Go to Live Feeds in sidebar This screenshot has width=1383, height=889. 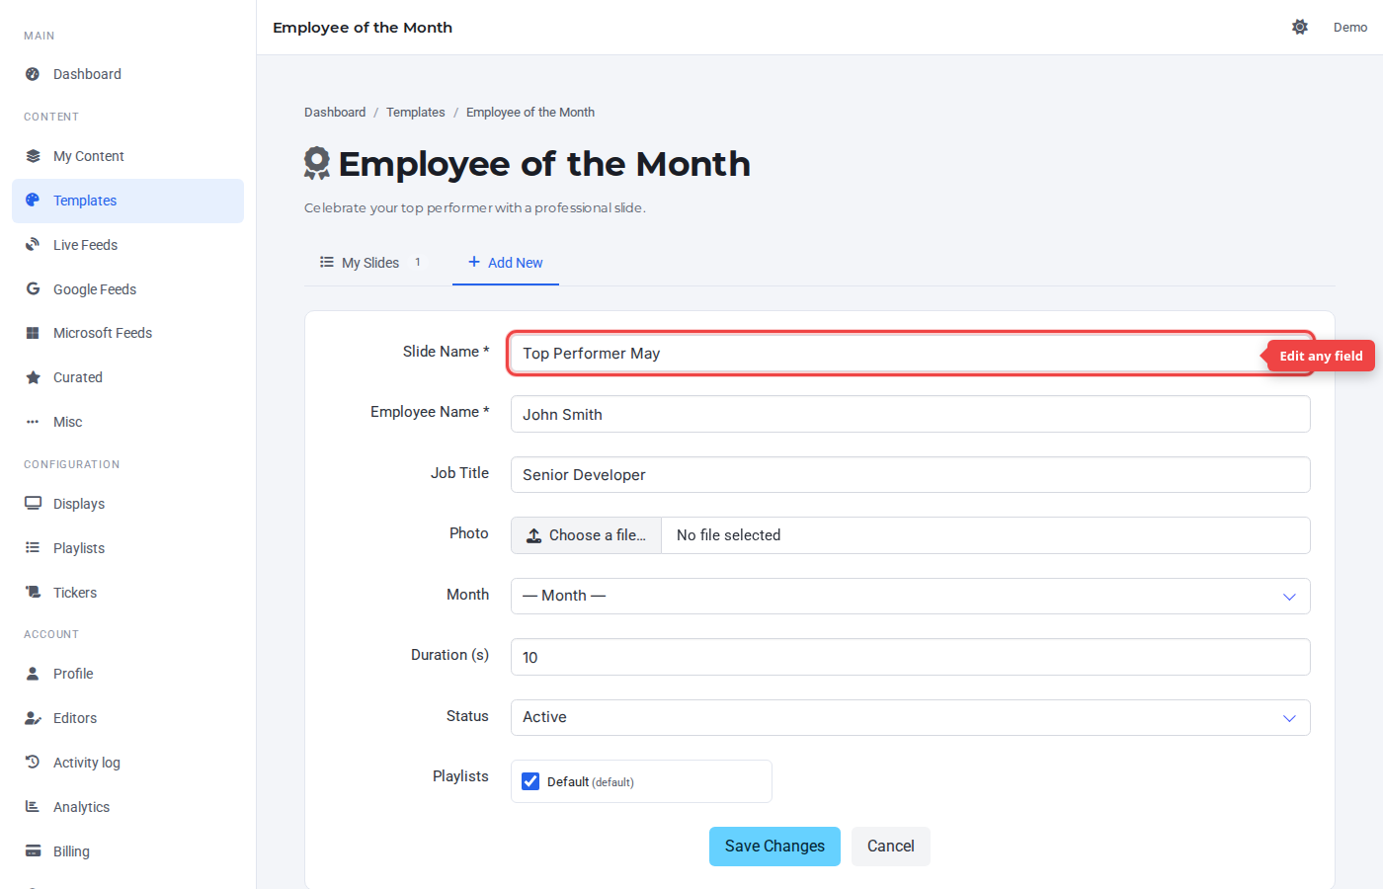coord(127,245)
